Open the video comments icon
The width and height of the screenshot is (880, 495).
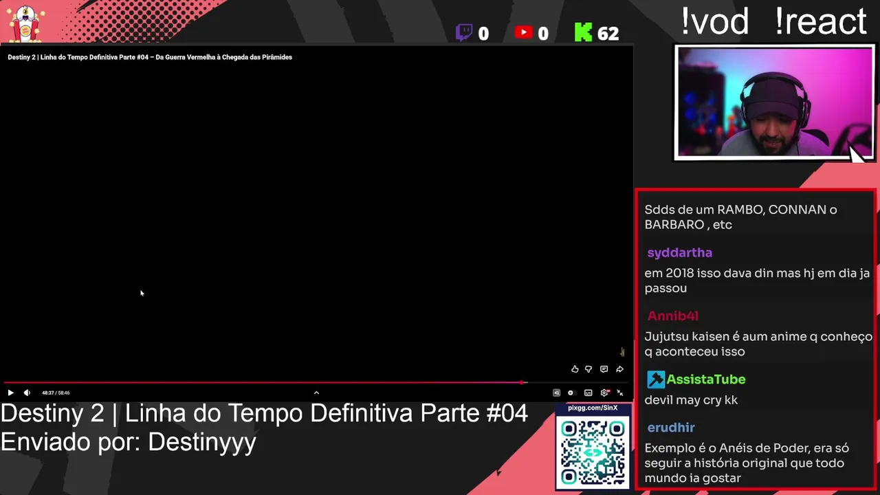click(x=604, y=369)
